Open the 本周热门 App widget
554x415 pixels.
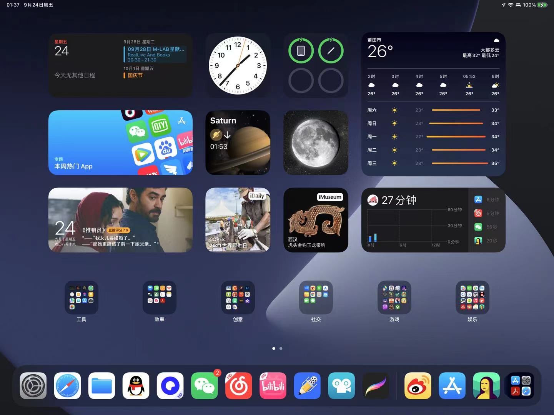(120, 143)
